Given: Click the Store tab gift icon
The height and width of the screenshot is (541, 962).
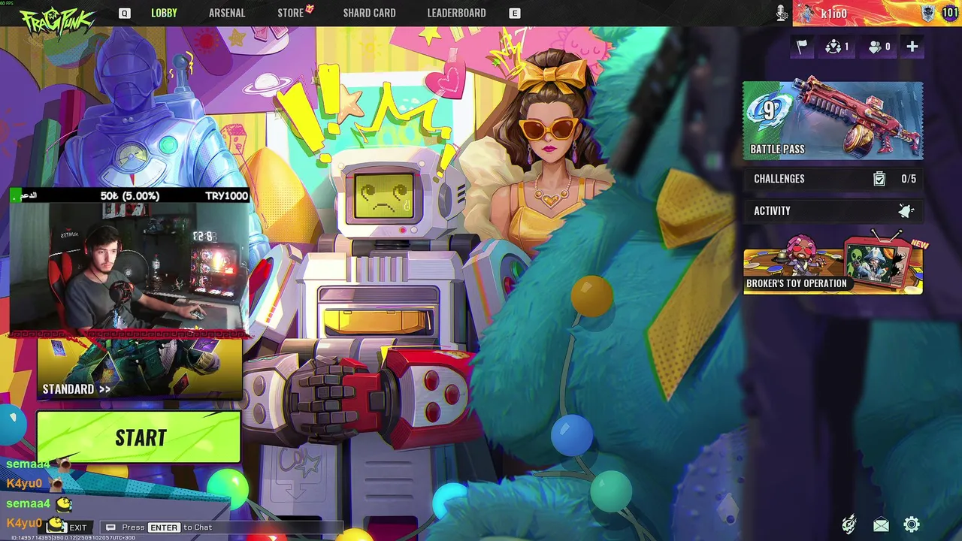Looking at the screenshot, I should (x=310, y=9).
